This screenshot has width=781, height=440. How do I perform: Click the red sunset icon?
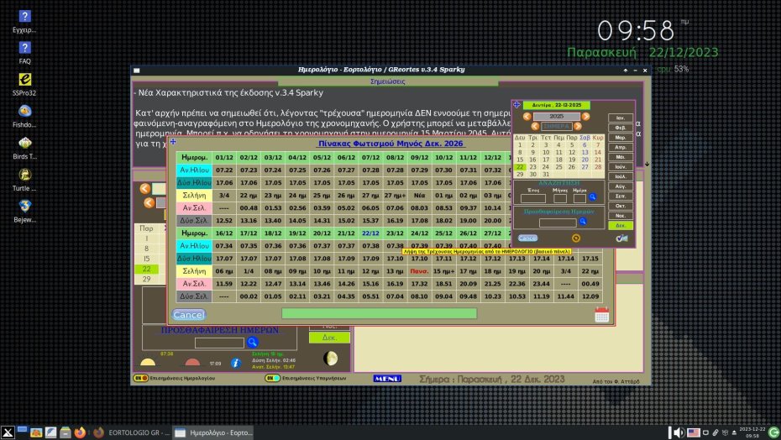point(192,362)
